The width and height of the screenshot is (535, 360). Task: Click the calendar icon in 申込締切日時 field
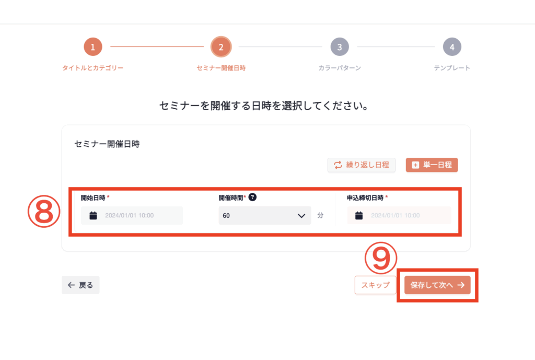click(x=359, y=215)
